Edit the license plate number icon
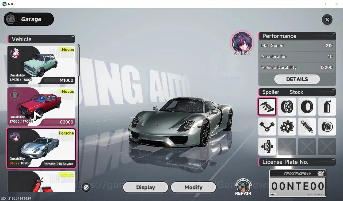The width and height of the screenshot is (343, 201). (321, 173)
